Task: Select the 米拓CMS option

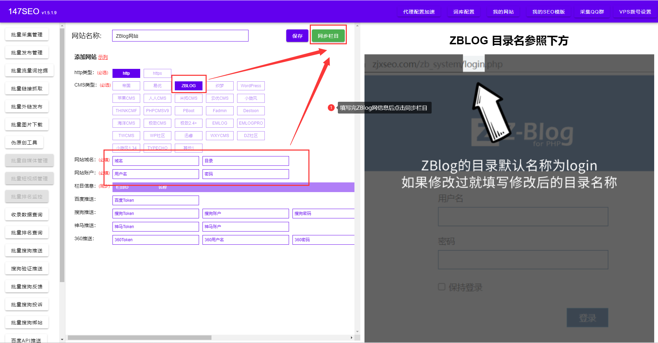Action: click(x=189, y=98)
